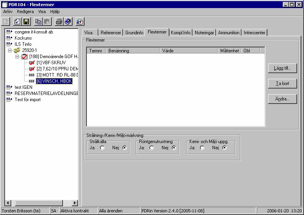The width and height of the screenshot is (304, 215).
Task: Open the Noteringar tab
Action: click(x=204, y=33)
